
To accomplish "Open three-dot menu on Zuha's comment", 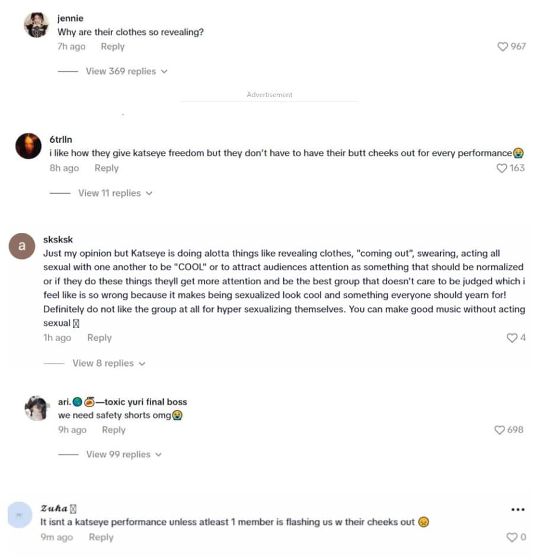I will click(x=517, y=509).
